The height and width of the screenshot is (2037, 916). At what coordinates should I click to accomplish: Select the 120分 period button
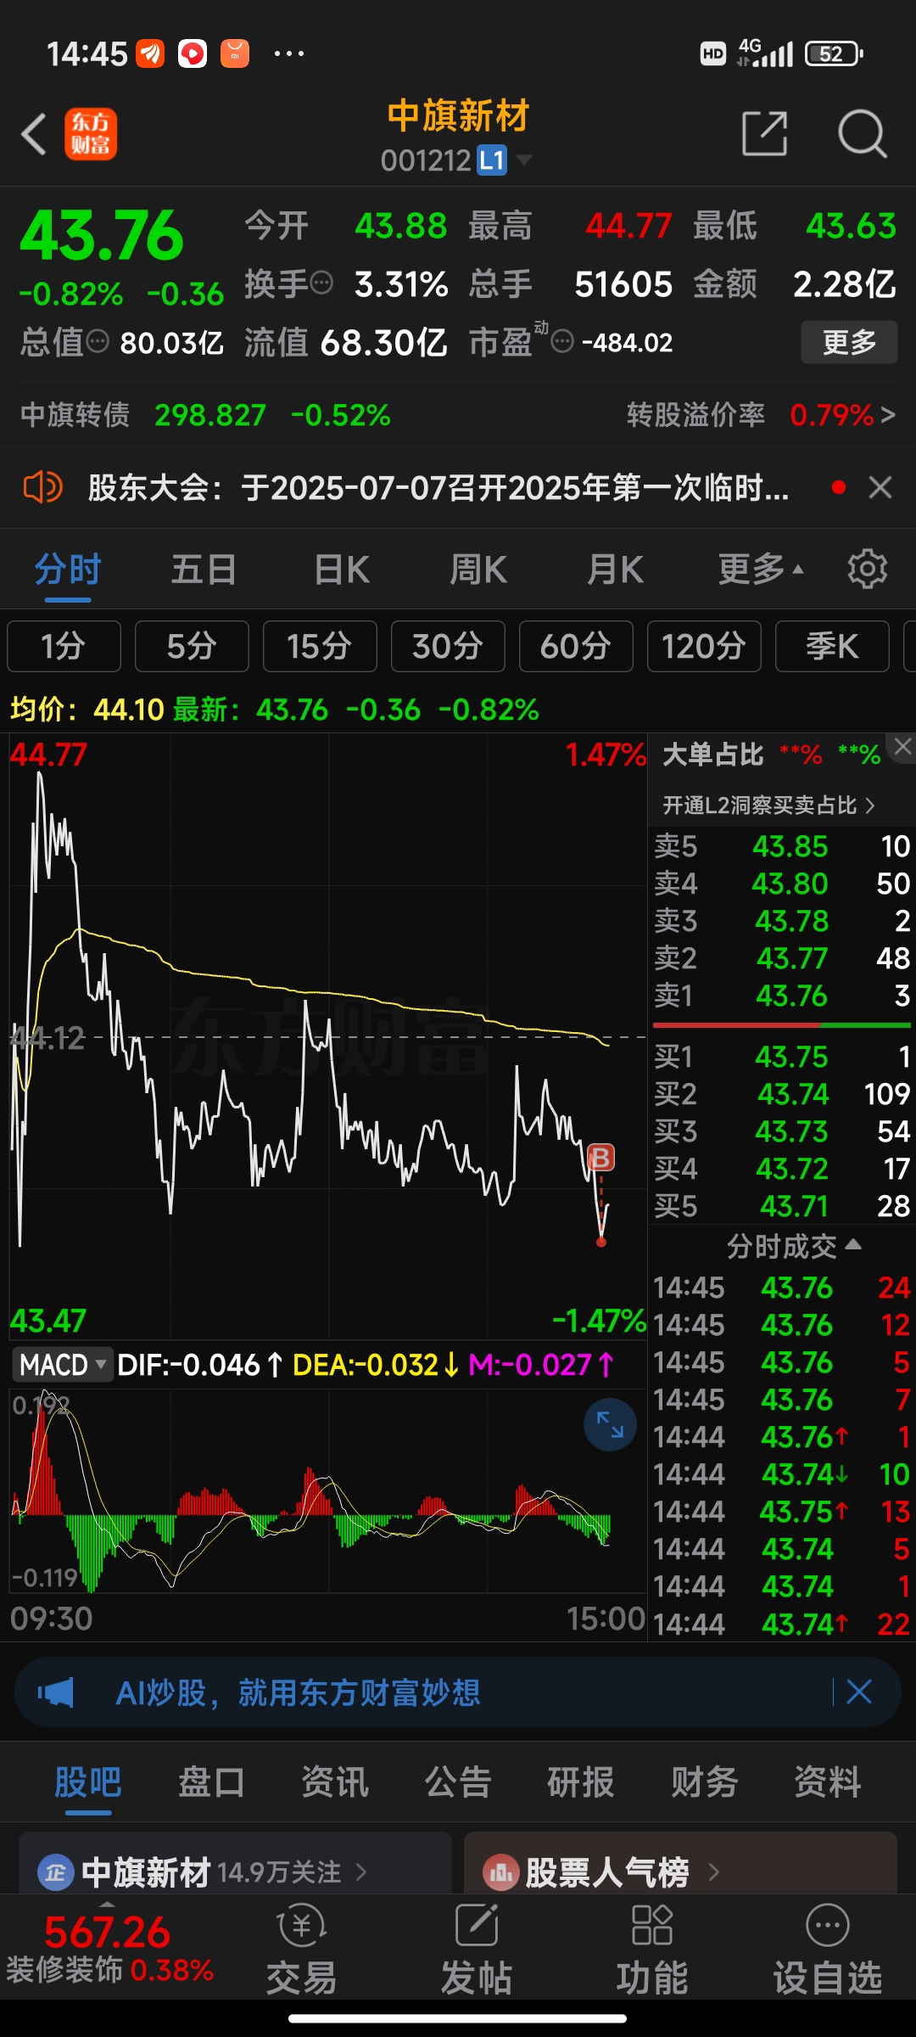pos(704,646)
